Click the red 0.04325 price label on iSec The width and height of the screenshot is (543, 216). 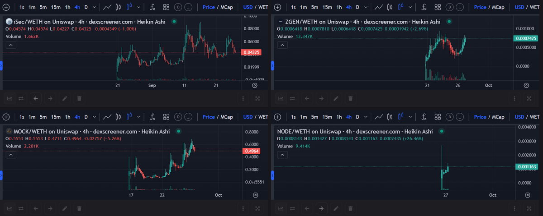[x=252, y=53]
